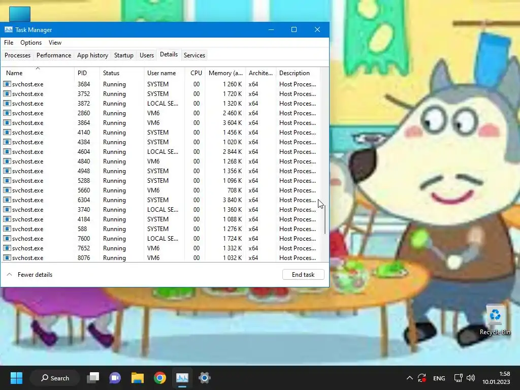Viewport: 520px width, 390px height.
Task: Click the svchost.exe icon for PID 6304
Action: pos(7,200)
